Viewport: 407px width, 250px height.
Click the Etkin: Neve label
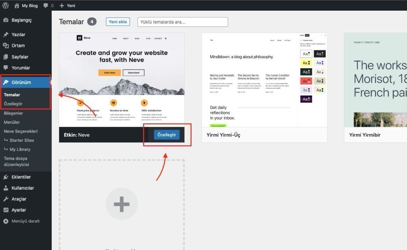click(x=77, y=135)
